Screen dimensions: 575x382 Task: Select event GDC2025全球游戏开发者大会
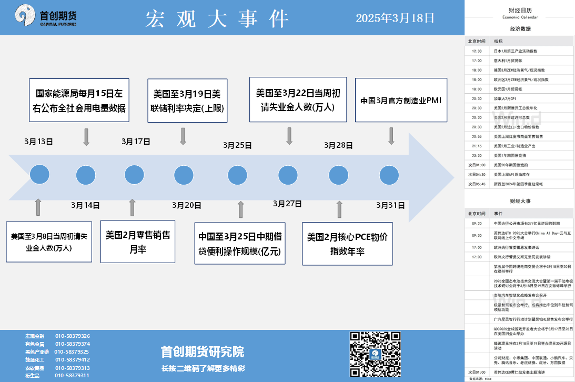point(519,331)
